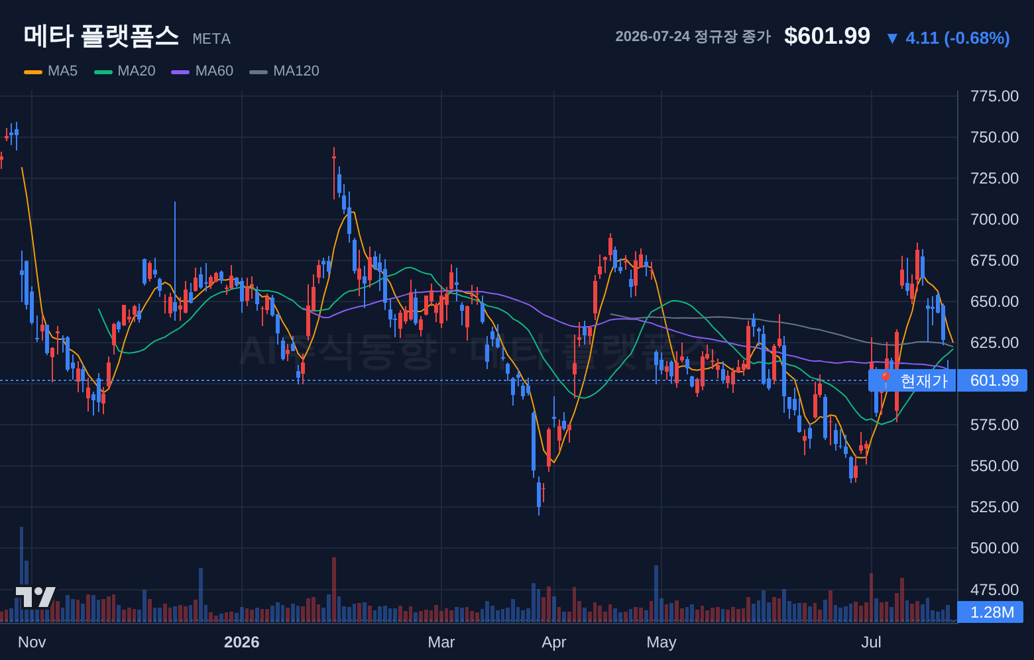1034x660 pixels.
Task: Click the 2026-07-24 정규장 종가 date label
Action: click(x=693, y=36)
